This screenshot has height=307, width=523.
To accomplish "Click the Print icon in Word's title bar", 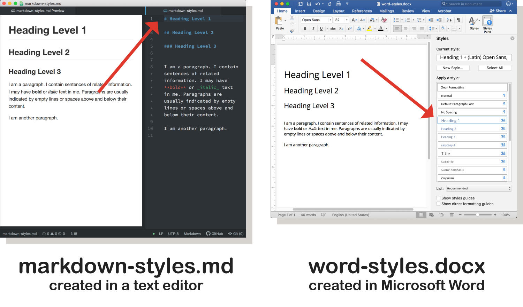I will pyautogui.click(x=338, y=4).
